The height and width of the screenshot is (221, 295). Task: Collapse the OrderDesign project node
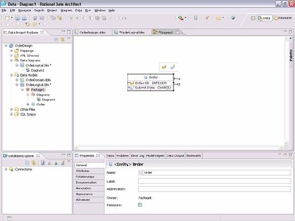click(x=6, y=45)
